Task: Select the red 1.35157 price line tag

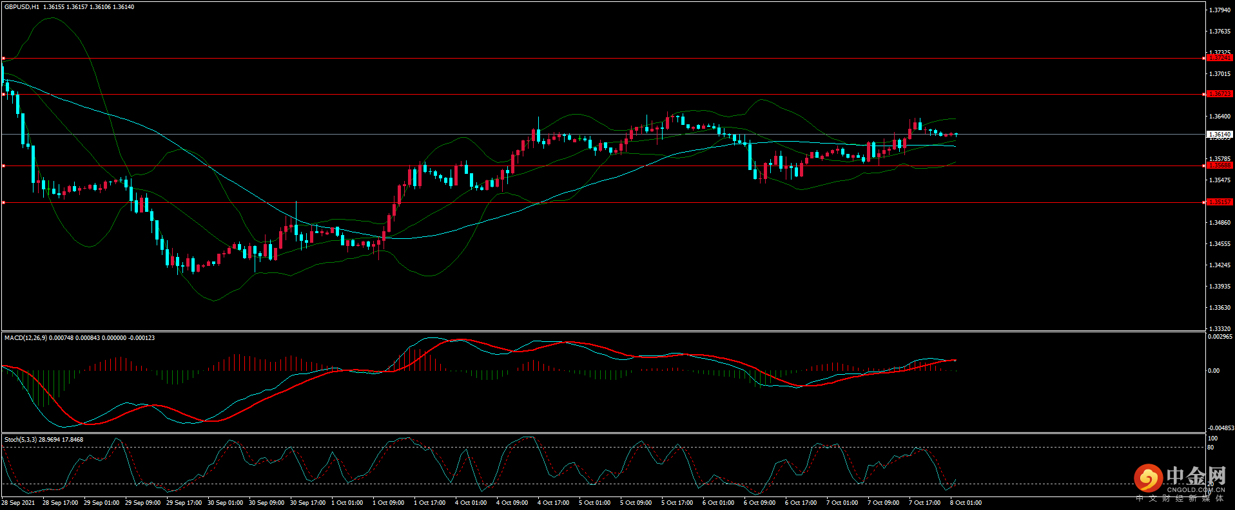Action: point(1220,202)
